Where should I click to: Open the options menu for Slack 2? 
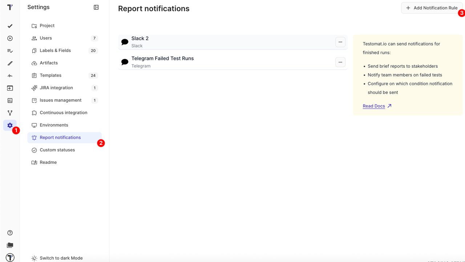340,42
